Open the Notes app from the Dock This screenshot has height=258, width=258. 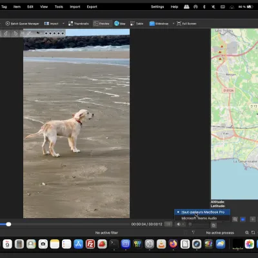(55, 244)
